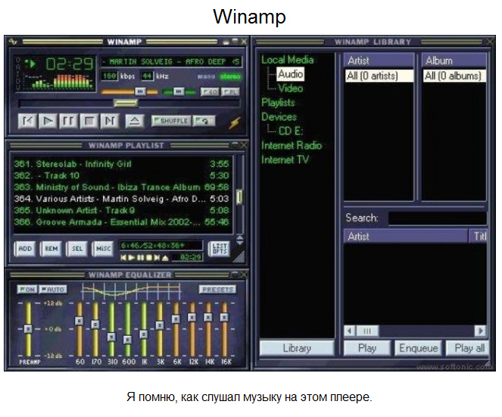Screen dimensions: 502x417
Task: Click the time display 02:29
Action: 70,64
